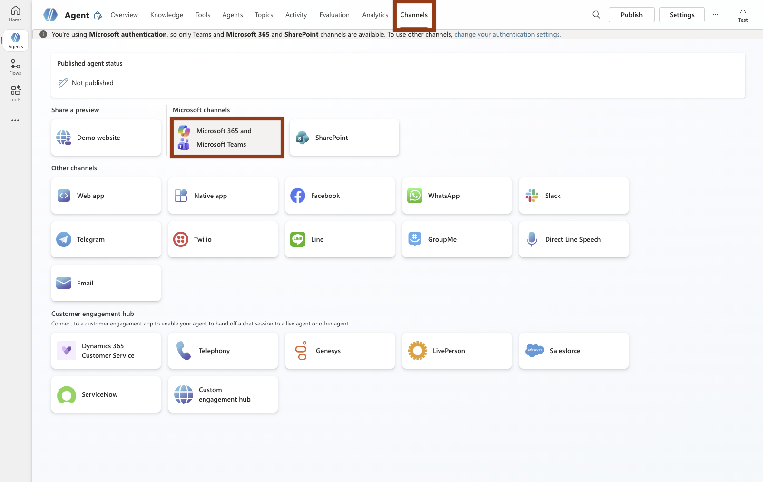Open search with the magnifier icon
This screenshot has height=482, width=763.
[x=596, y=15]
